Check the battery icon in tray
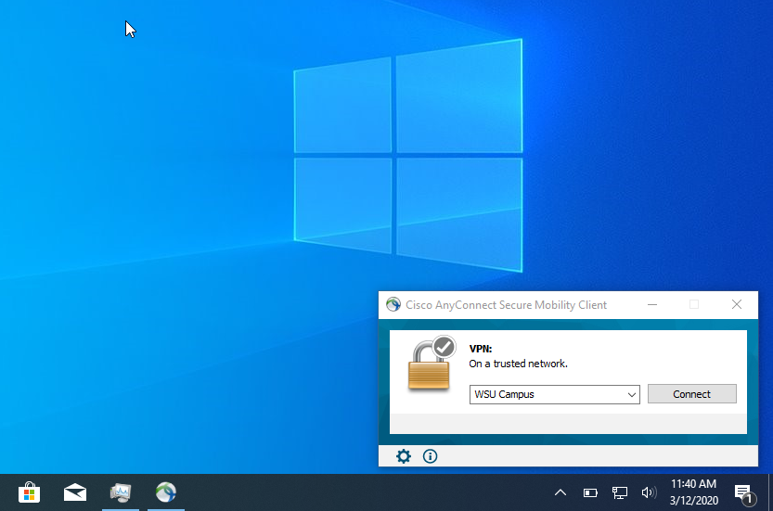Viewport: 773px width, 511px height. tap(590, 492)
